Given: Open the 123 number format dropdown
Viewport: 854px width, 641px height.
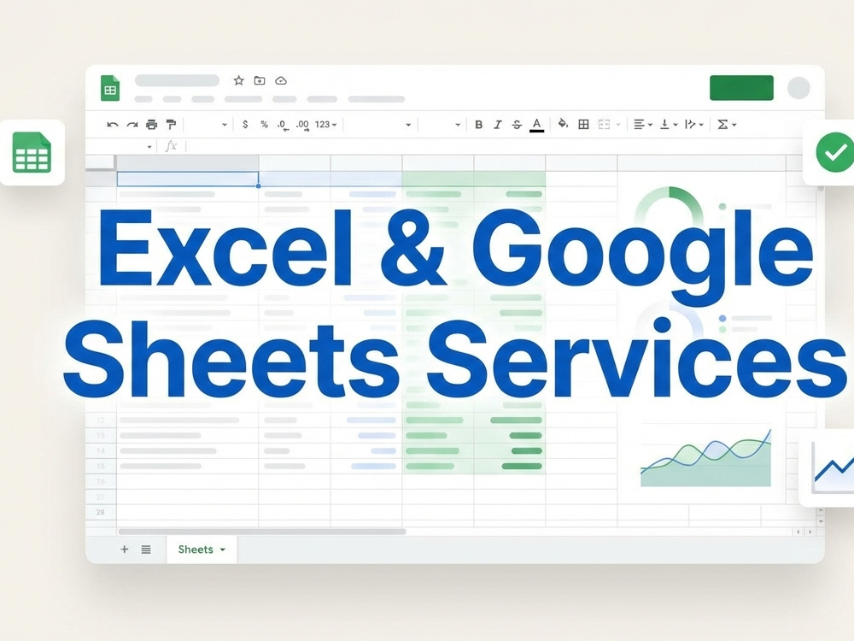Looking at the screenshot, I should (325, 125).
